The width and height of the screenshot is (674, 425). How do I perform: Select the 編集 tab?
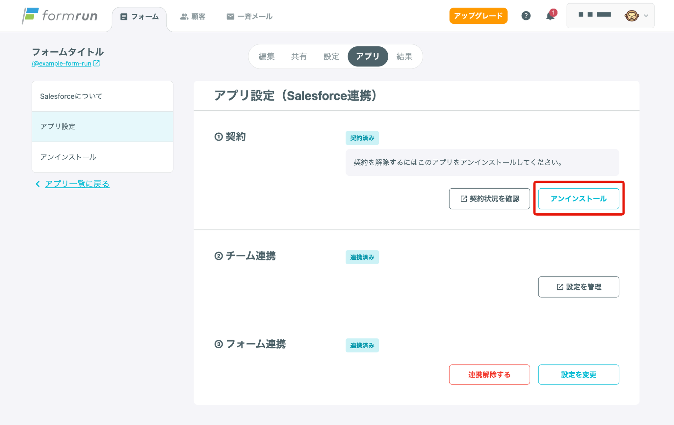tap(267, 57)
